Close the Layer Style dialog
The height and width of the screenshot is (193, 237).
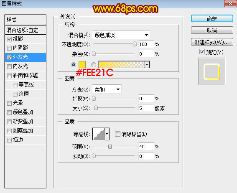(x=230, y=4)
